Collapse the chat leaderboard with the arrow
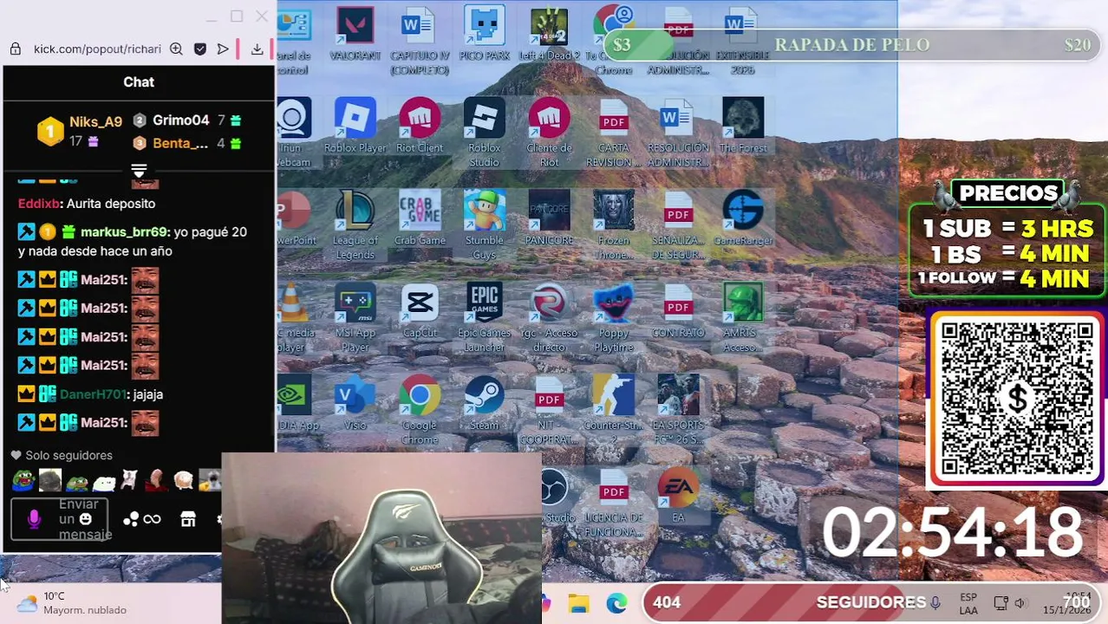 point(139,170)
